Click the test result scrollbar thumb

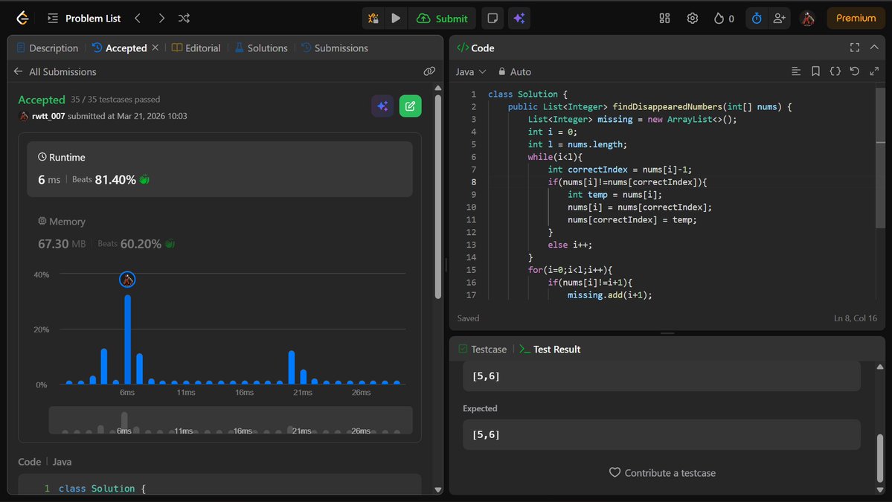click(x=880, y=458)
